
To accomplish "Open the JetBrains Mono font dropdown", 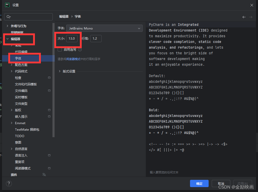I will (104, 28).
